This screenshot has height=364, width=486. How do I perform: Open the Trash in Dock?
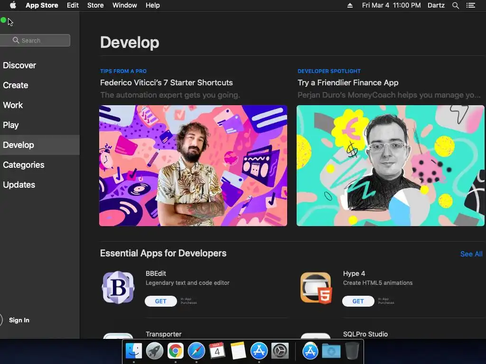pos(352,351)
